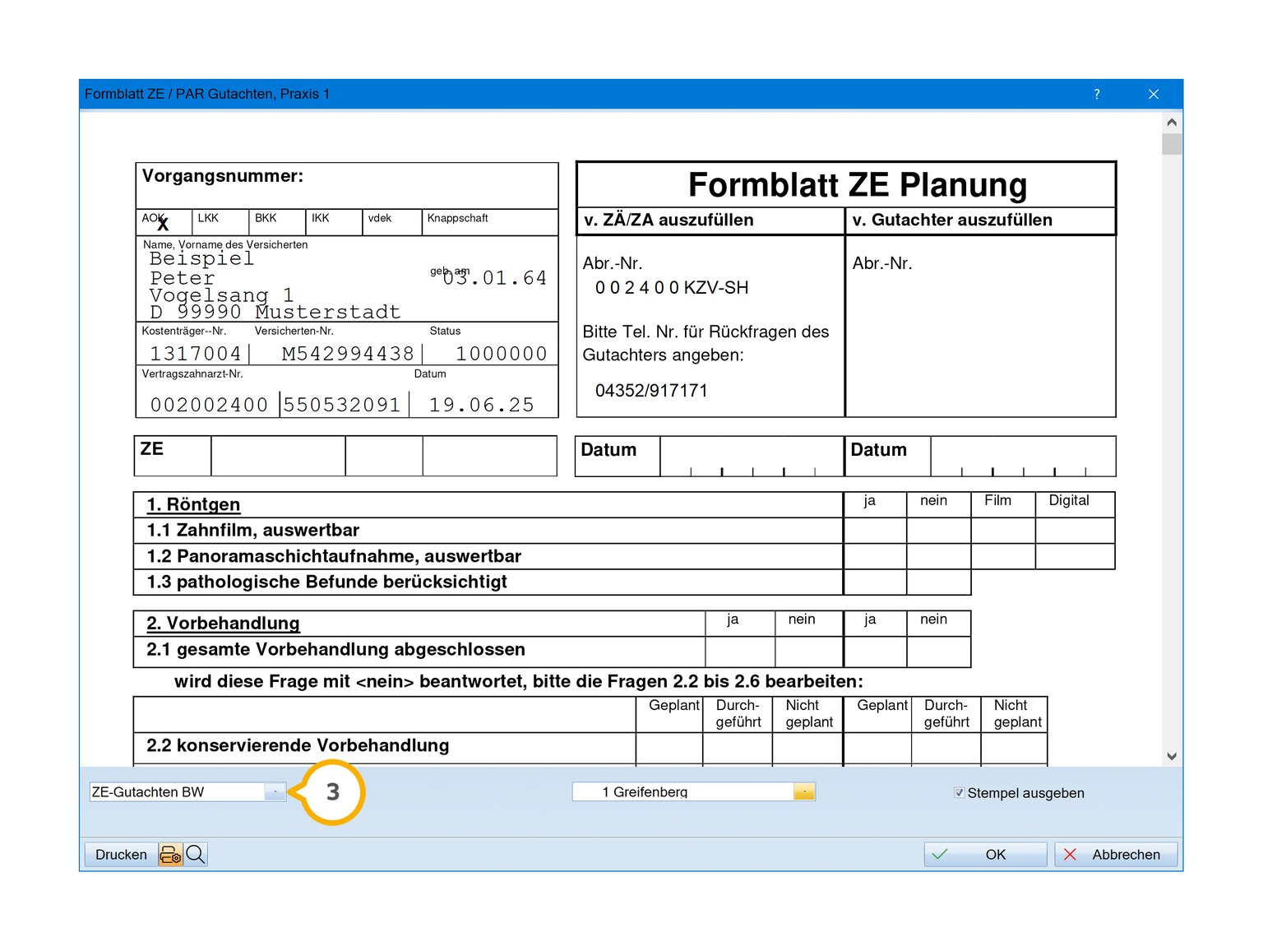The width and height of the screenshot is (1263, 951).
Task: Click the Datum field under ZÄ/ZA section
Action: pos(752,457)
